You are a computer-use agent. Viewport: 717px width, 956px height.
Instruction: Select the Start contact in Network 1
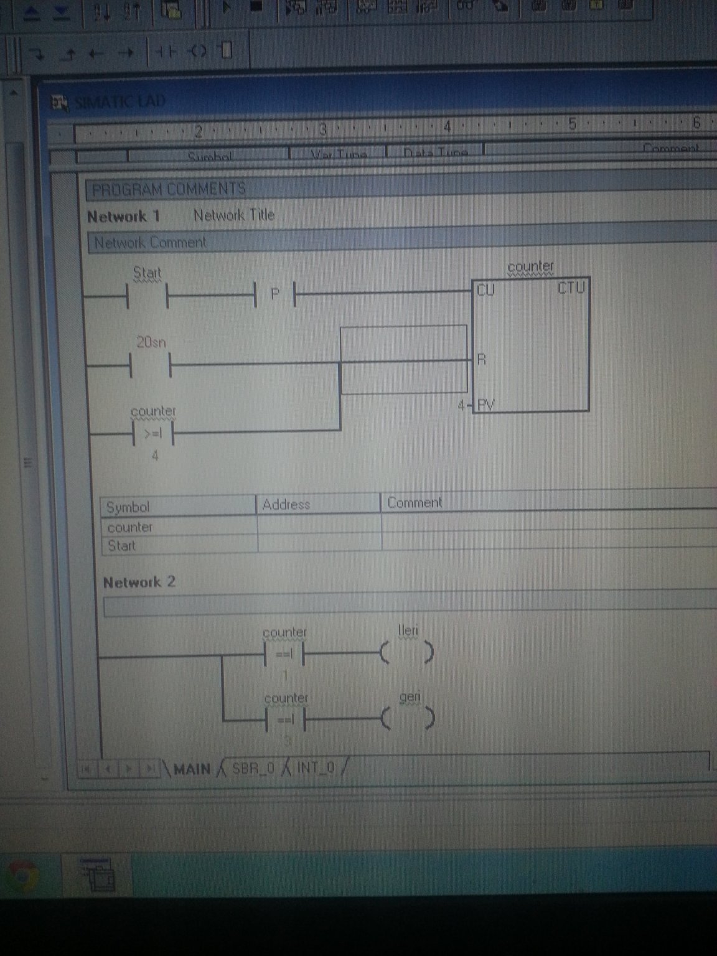pos(147,294)
